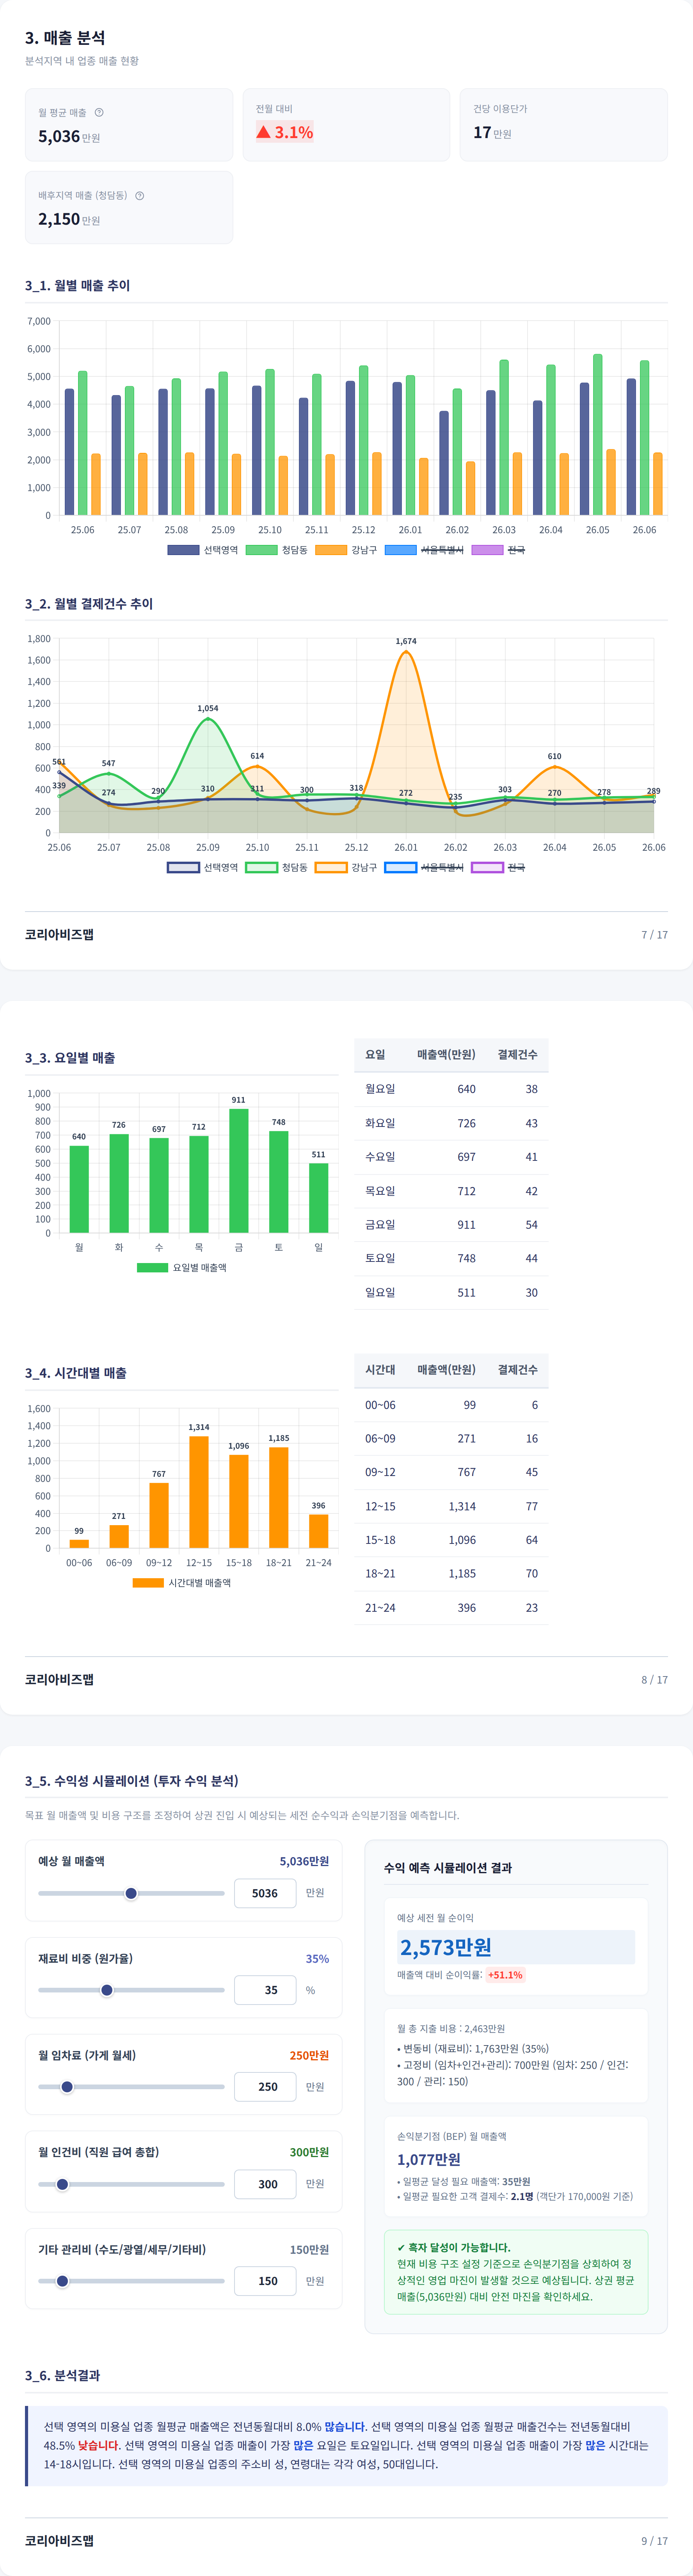
Task: Toggle 강남구 legend in 월별 매출 추이 chart
Action: pos(346,550)
